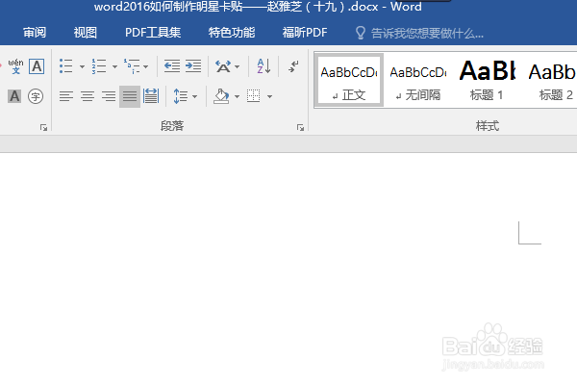Apply numbered list formatting
Image resolution: width=577 pixels, height=385 pixels.
(x=99, y=66)
